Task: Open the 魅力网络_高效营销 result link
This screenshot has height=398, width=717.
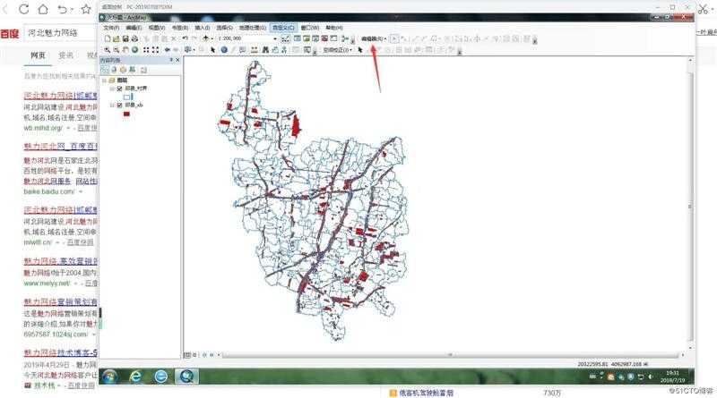Action: click(60, 261)
